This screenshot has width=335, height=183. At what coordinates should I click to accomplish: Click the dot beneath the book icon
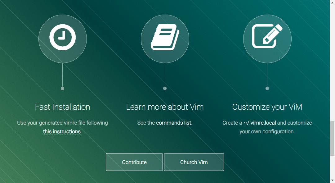(165, 89)
